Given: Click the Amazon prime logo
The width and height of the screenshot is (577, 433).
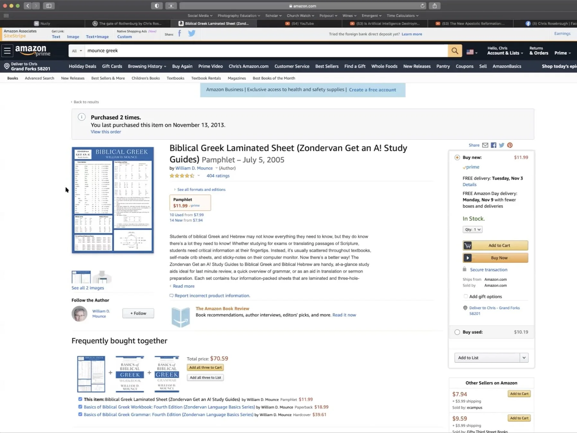Looking at the screenshot, I should coord(33,50).
